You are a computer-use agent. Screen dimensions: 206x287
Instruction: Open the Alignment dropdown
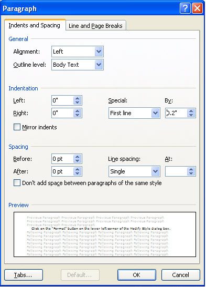99,52
